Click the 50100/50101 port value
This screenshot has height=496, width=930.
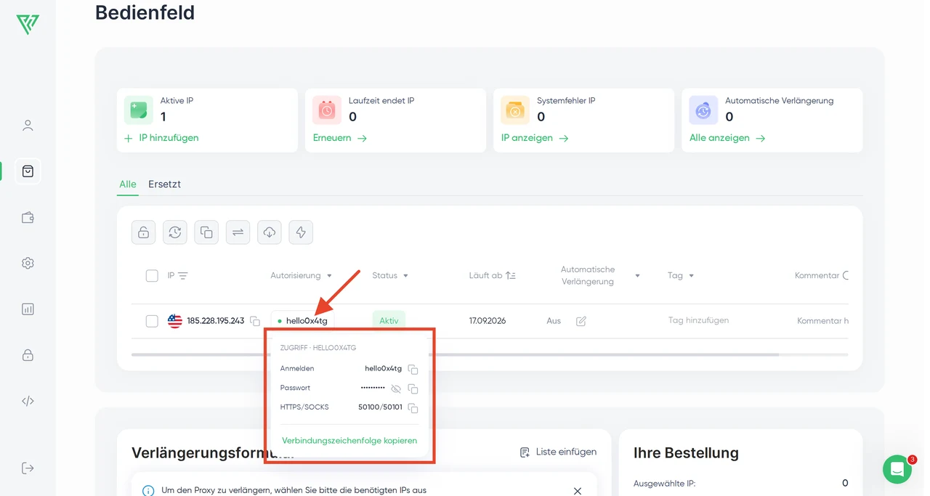pos(380,407)
